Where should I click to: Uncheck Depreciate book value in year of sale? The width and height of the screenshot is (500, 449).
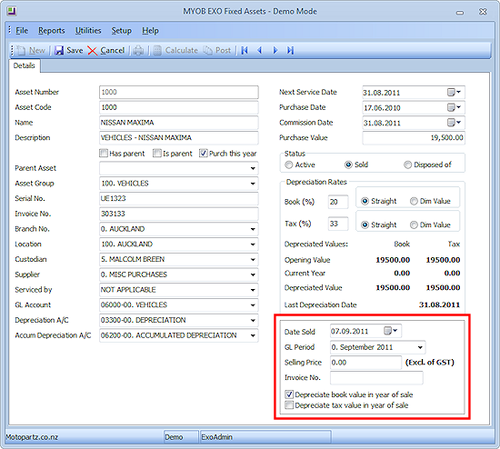tap(289, 394)
